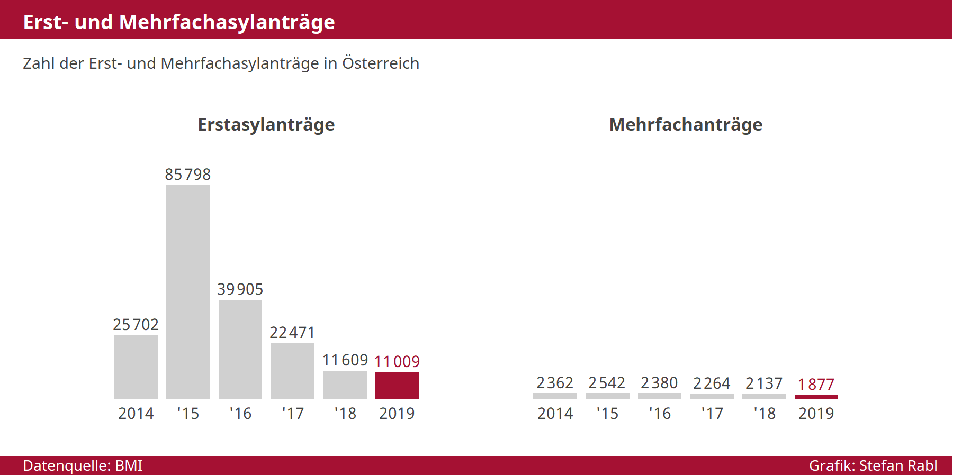Viewport: 953px width, 476px height.
Task: Click the value label 11609
Action: coord(345,360)
